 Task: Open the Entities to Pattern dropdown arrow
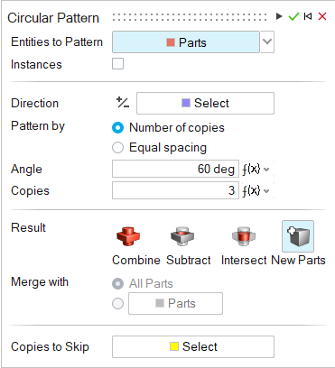click(x=267, y=41)
